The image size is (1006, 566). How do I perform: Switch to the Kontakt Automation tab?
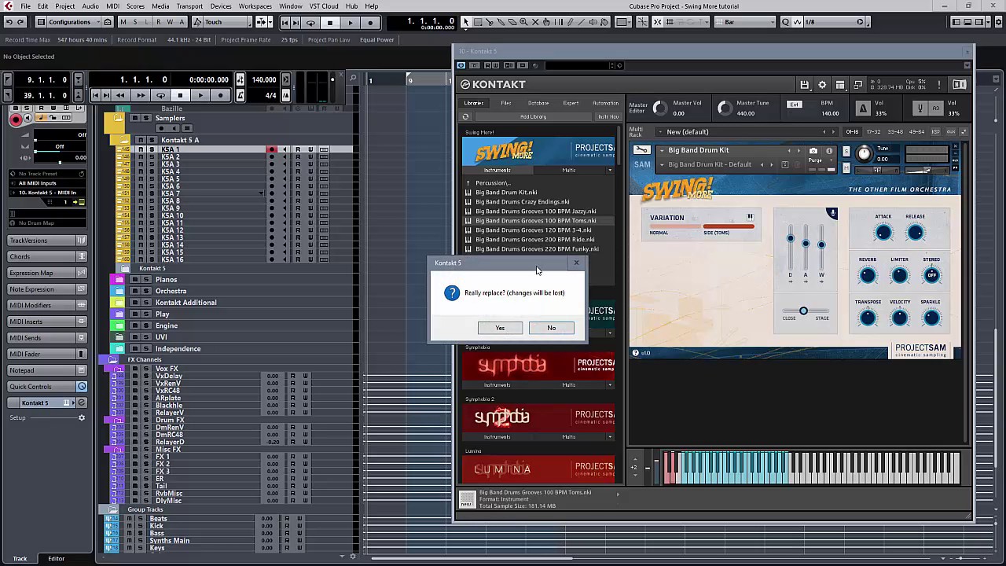tap(605, 103)
